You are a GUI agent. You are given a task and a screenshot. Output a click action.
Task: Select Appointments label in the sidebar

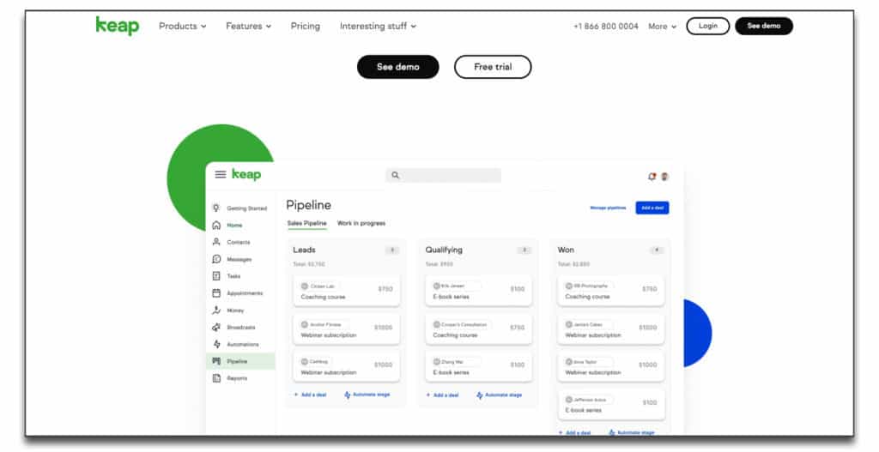[x=245, y=293]
